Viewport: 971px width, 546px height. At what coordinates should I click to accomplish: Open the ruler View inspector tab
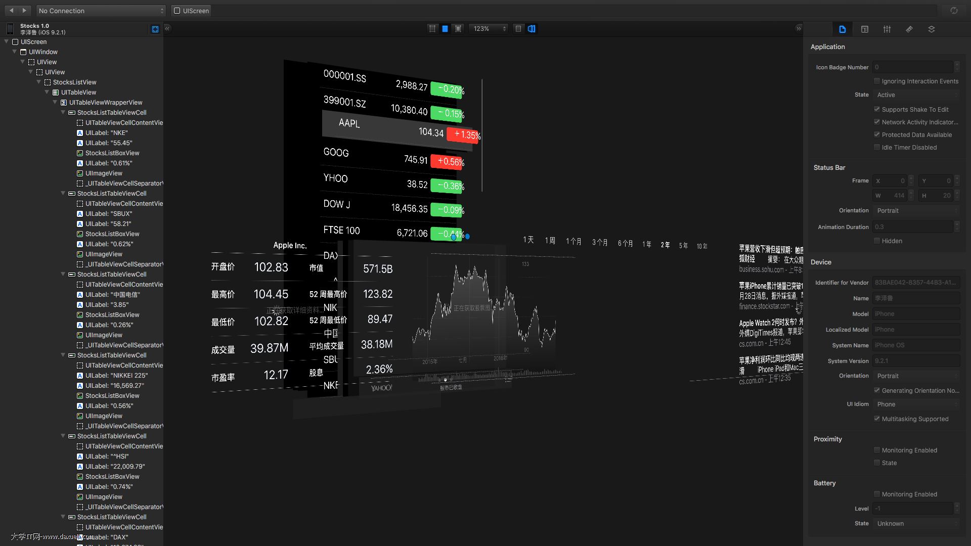point(909,29)
